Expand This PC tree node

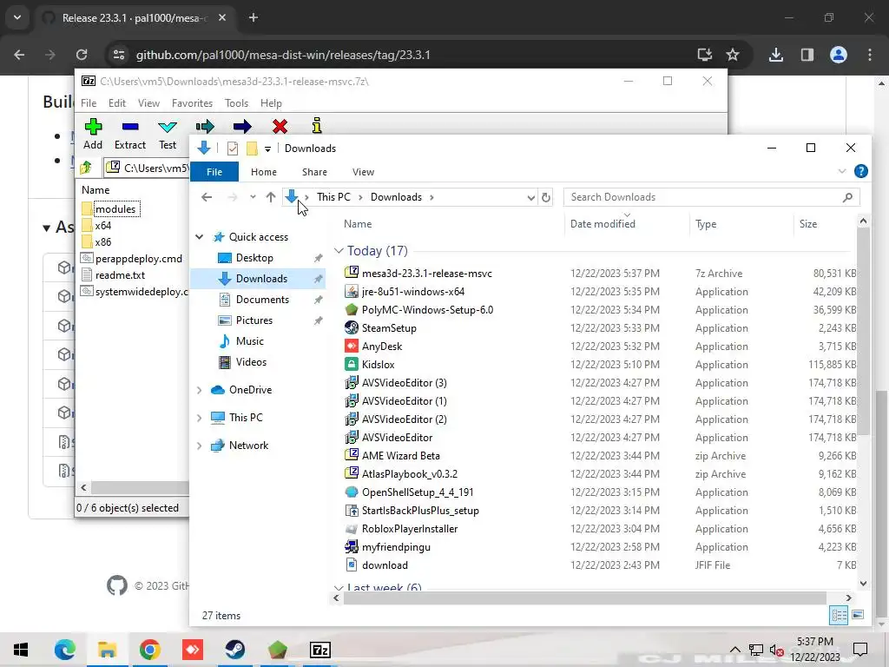tap(200, 418)
